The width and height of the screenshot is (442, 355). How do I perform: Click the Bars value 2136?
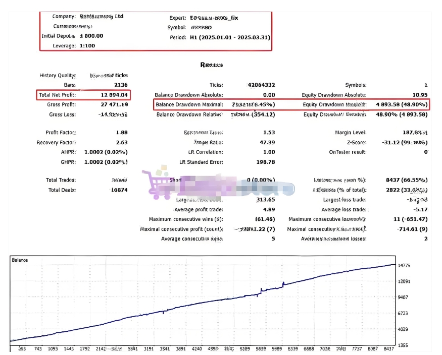[x=121, y=85]
